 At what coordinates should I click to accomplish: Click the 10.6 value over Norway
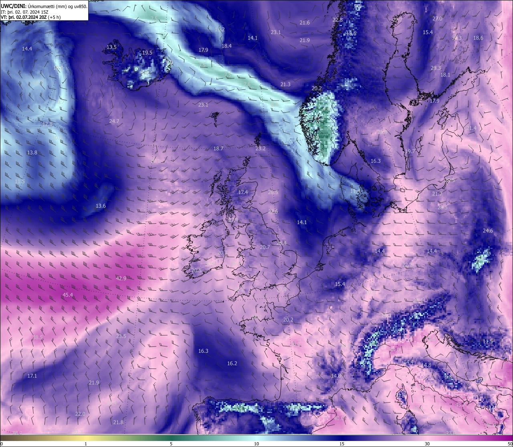[x=351, y=33]
